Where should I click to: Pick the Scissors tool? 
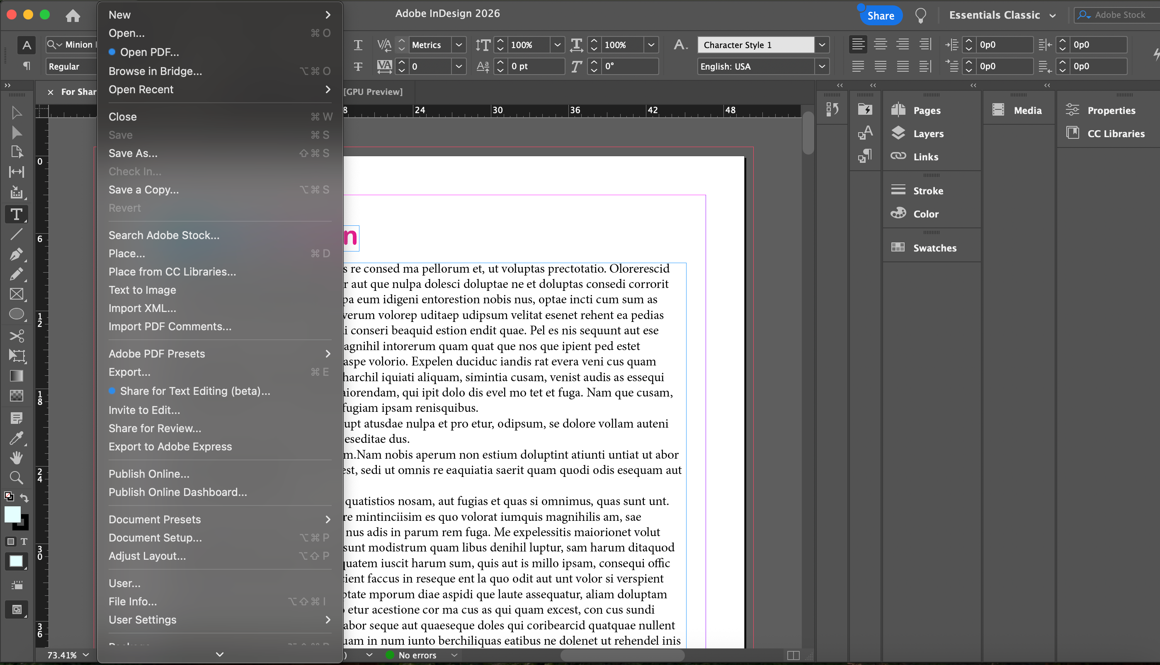click(17, 336)
